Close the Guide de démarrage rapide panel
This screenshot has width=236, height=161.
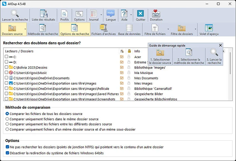click(220, 45)
